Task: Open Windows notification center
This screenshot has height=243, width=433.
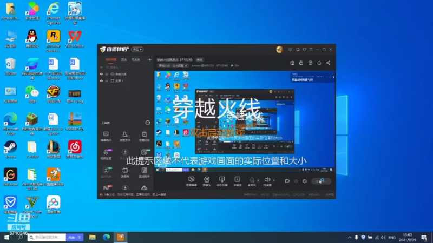Action: tap(424, 238)
